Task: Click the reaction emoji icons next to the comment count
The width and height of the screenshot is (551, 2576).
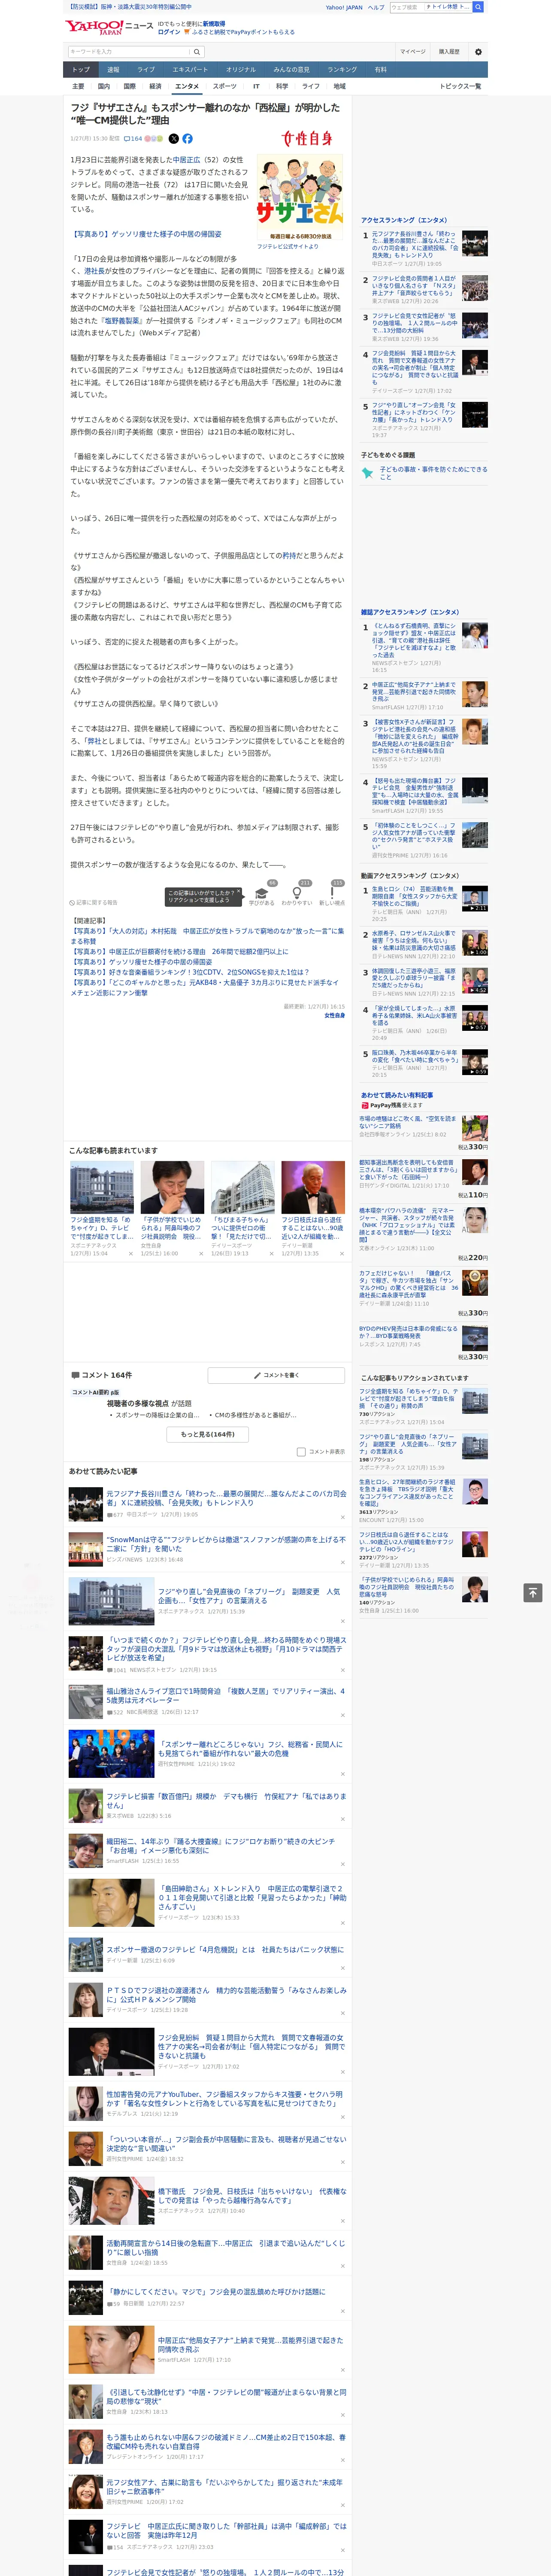Action: click(154, 139)
